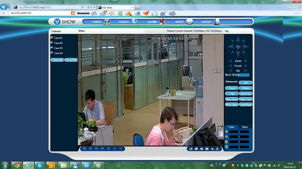
Task: Click the orange search icon in toolbar
Action: tap(73, 13)
